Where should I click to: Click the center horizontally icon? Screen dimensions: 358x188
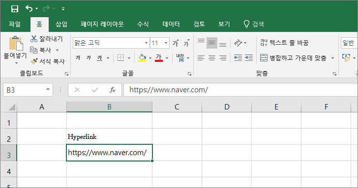point(212,58)
